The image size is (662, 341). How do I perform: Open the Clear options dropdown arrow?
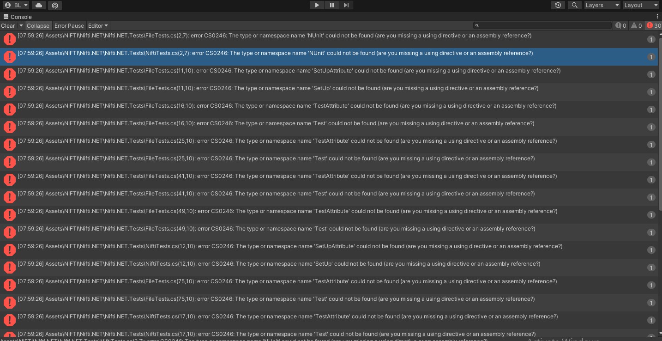[21, 26]
